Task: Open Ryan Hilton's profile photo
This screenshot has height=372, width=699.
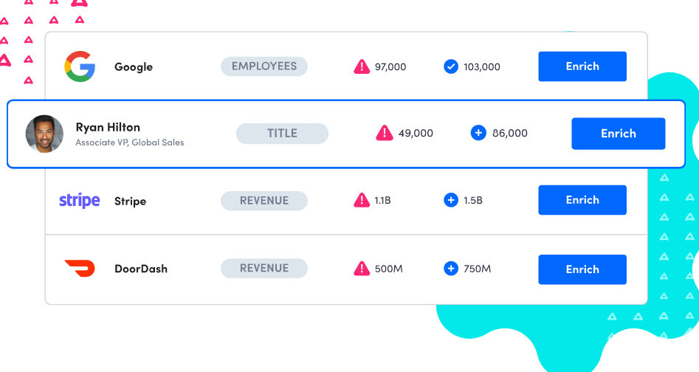Action: point(44,134)
